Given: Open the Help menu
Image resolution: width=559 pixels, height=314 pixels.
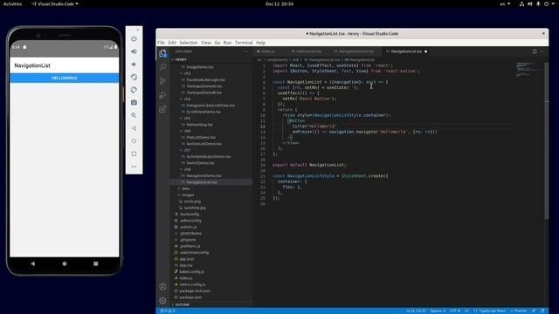Looking at the screenshot, I should tap(260, 43).
